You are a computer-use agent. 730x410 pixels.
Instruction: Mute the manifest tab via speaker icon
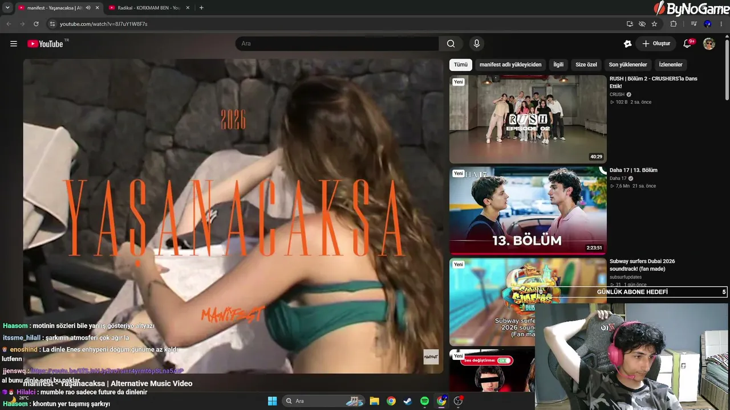coord(88,8)
